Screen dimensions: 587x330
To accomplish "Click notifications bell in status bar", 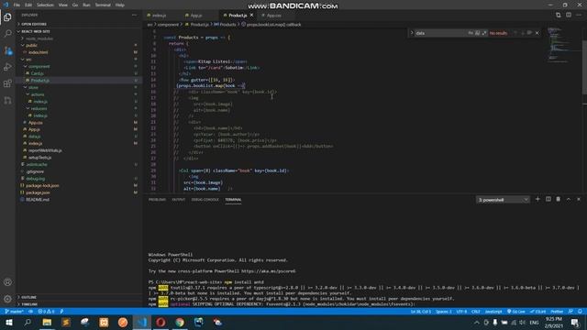I will (580, 312).
